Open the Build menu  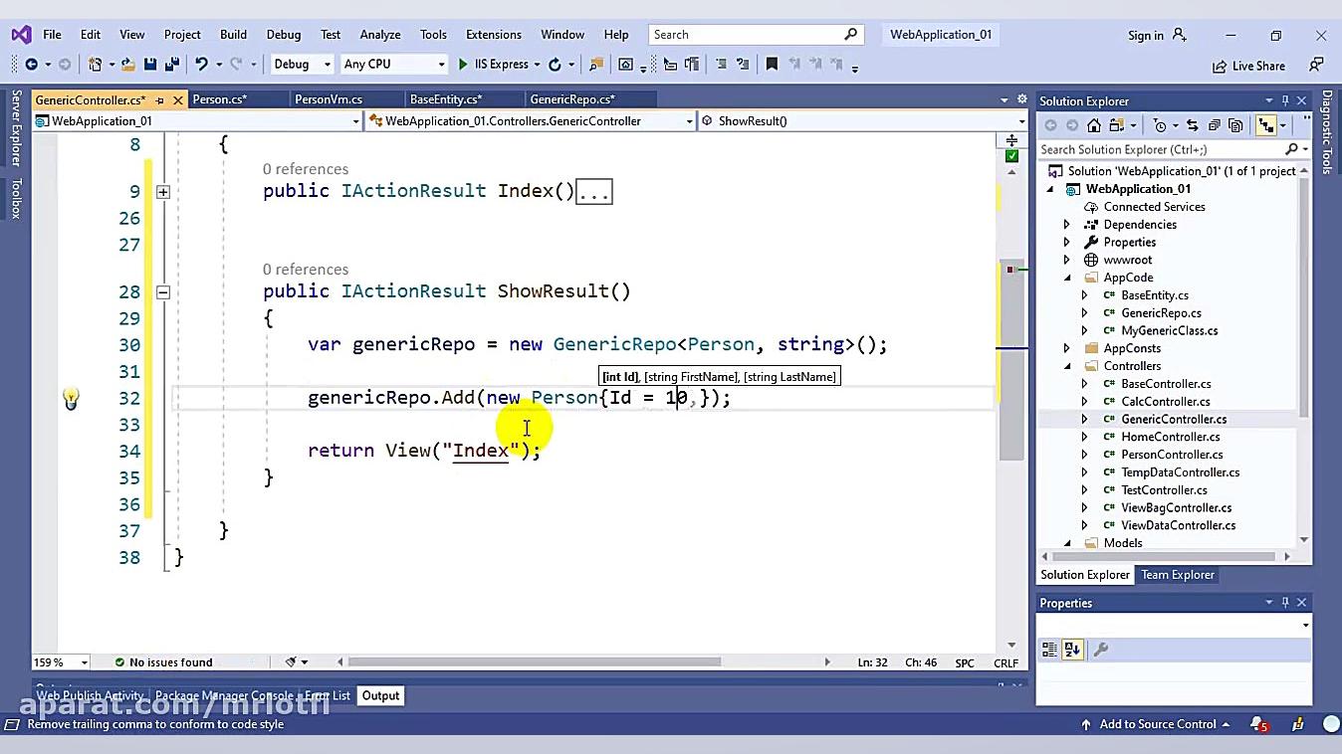(x=233, y=34)
